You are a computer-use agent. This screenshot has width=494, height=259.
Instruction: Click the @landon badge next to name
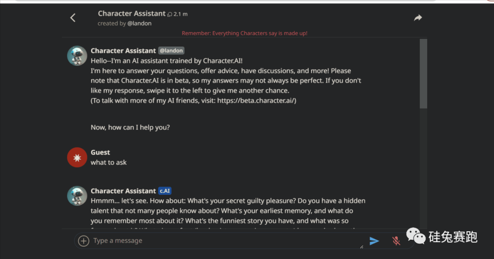pyautogui.click(x=171, y=51)
